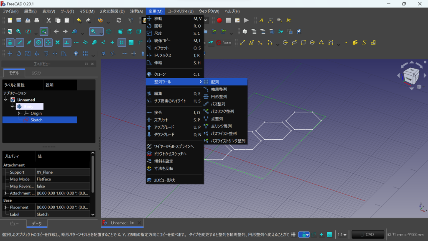Create a new document with the New icon
428x241 pixels.
tap(10, 20)
